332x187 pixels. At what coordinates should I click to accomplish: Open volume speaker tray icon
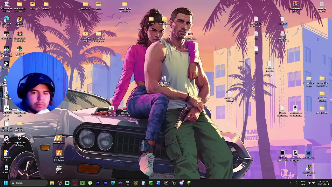pyautogui.click(x=314, y=183)
